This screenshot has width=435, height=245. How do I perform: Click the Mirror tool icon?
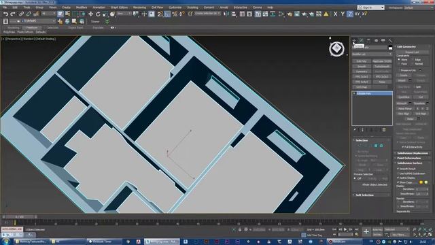pyautogui.click(x=226, y=14)
